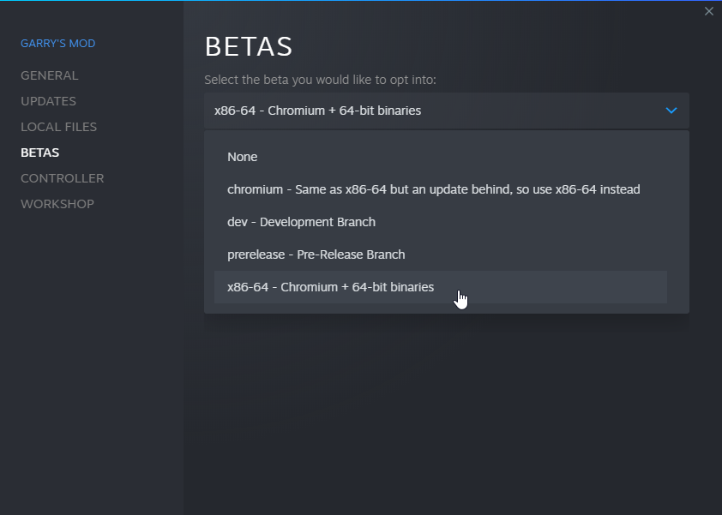This screenshot has height=515, width=722.
Task: Select dev - Development Branch option
Action: [x=301, y=222]
